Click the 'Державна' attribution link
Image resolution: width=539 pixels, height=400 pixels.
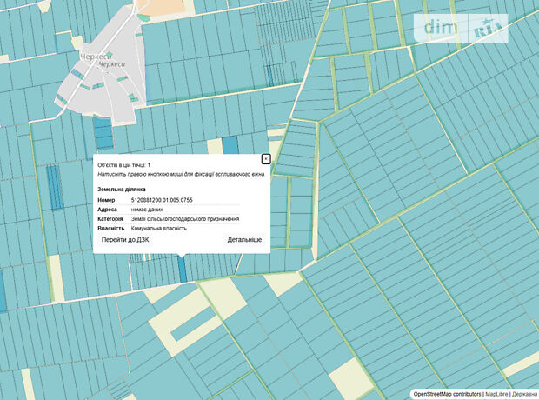[525, 394]
